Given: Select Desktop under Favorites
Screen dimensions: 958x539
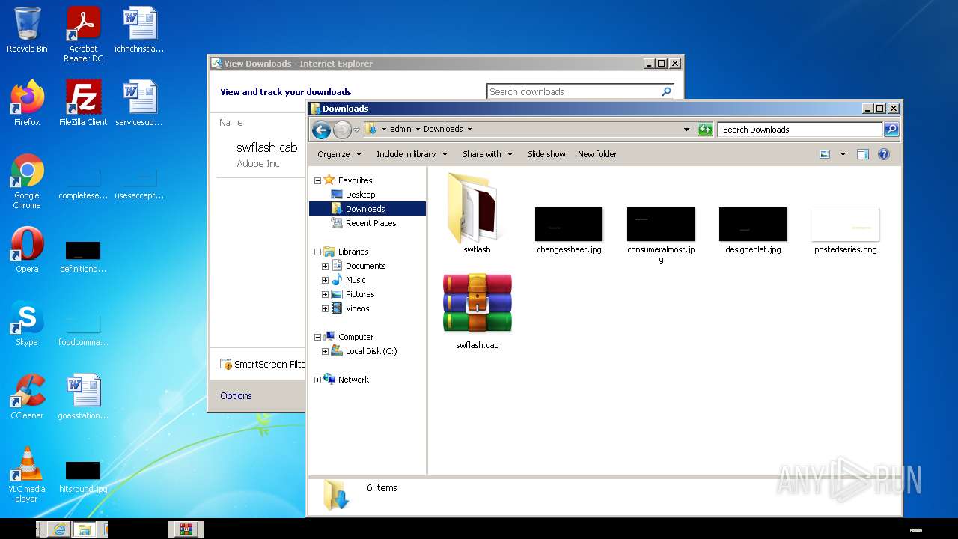Looking at the screenshot, I should point(360,195).
